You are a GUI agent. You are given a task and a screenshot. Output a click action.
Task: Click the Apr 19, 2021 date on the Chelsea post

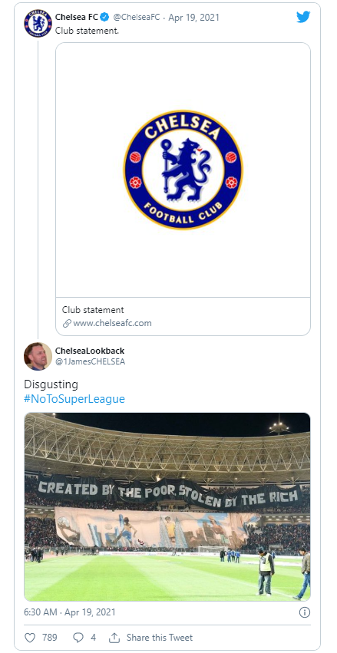(193, 18)
